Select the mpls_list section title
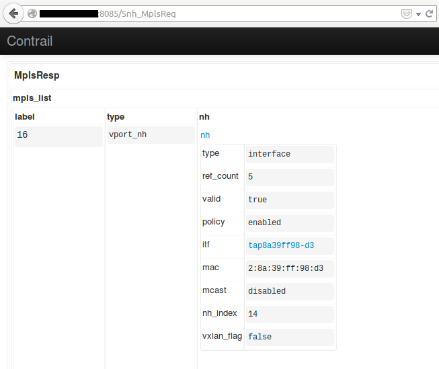The image size is (439, 369). (x=32, y=98)
